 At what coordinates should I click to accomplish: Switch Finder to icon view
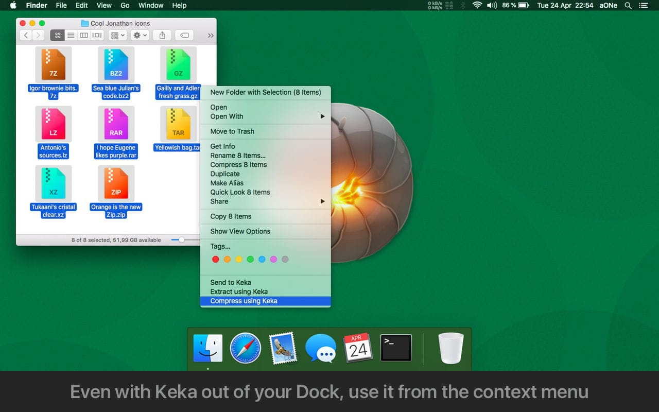tap(58, 36)
